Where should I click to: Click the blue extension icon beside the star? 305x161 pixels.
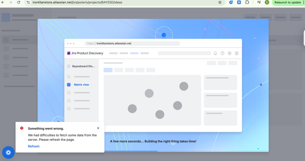(x=231, y=2)
